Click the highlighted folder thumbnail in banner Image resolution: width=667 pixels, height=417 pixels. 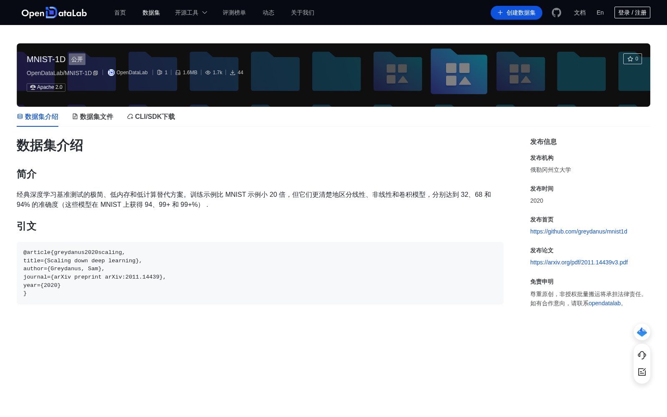(x=459, y=71)
